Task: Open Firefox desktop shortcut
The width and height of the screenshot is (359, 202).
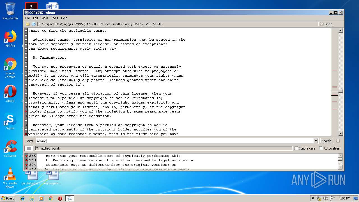Action: point(10,39)
